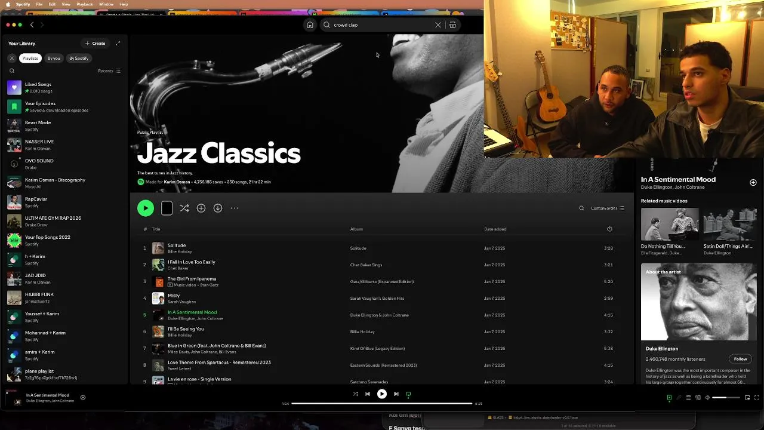
Task: Sort by the Date added column
Action: tap(495, 229)
